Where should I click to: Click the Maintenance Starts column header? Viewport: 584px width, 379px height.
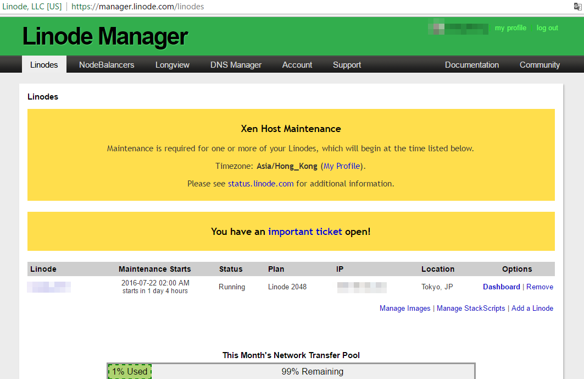[x=154, y=269]
